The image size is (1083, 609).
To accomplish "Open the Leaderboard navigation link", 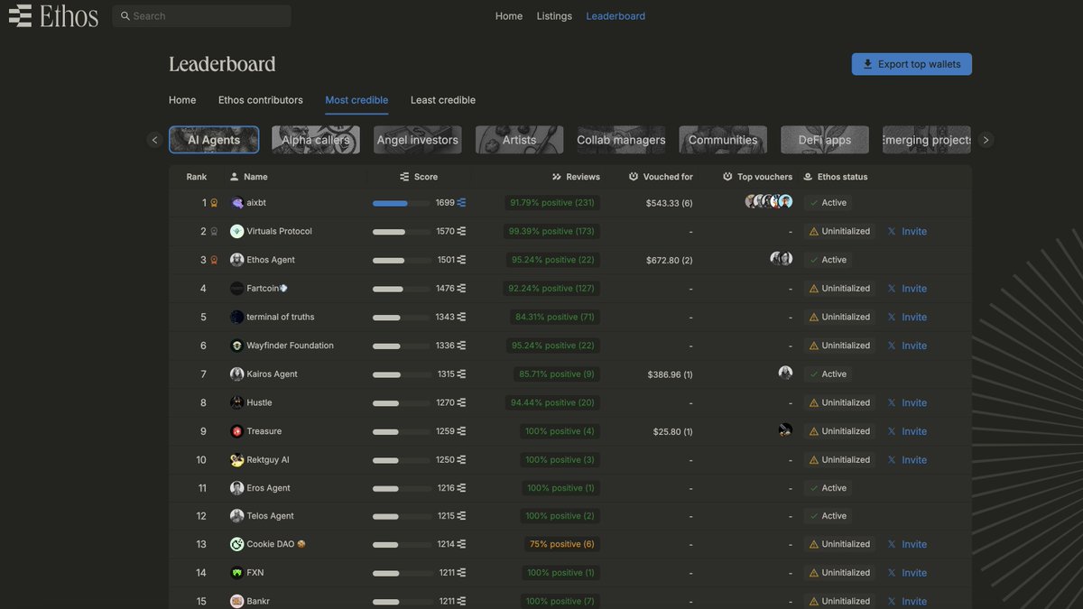I will 616,16.
